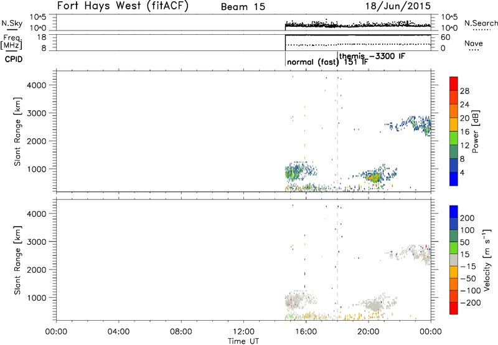This screenshot has width=498, height=345.
Task: Click the '10^5' left tick of N.Sky panel
Action: point(38,17)
